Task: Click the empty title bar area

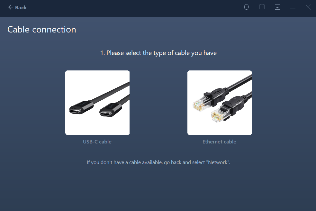Action: [x=129, y=7]
